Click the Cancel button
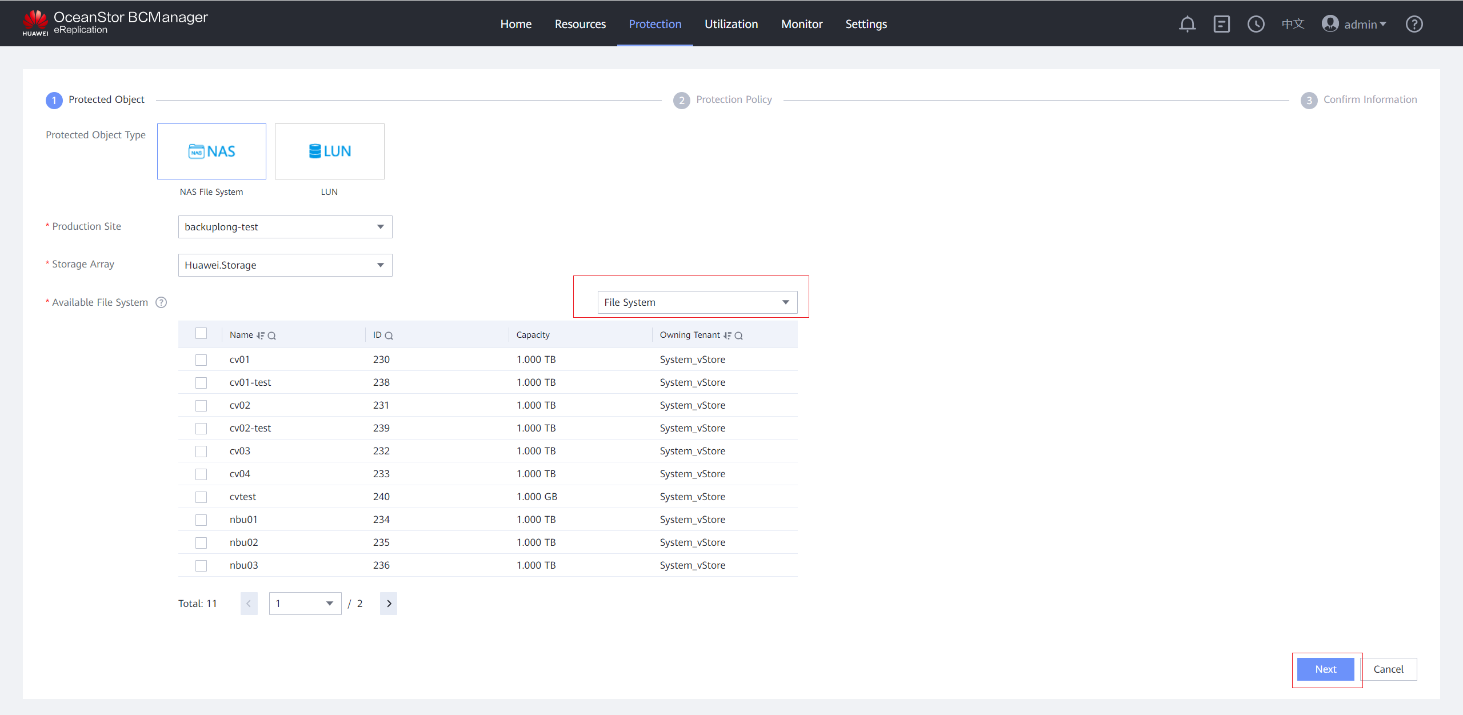 1388,669
